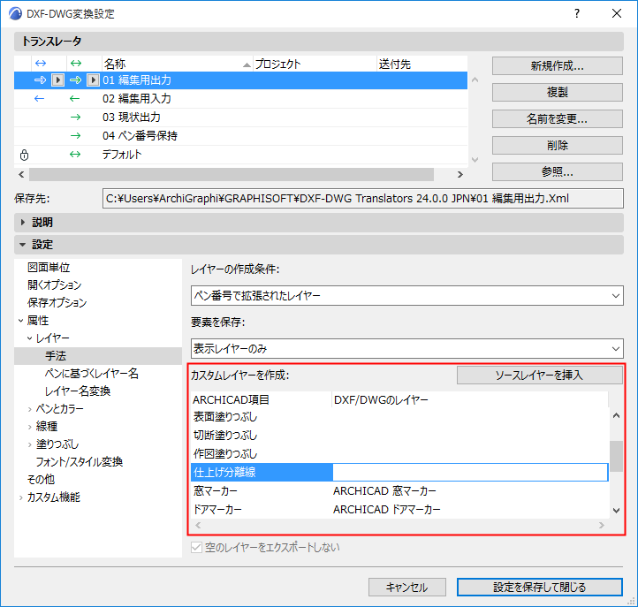Image resolution: width=638 pixels, height=607 pixels.
Task: Select 03 現状出力 translator row
Action: point(240,118)
